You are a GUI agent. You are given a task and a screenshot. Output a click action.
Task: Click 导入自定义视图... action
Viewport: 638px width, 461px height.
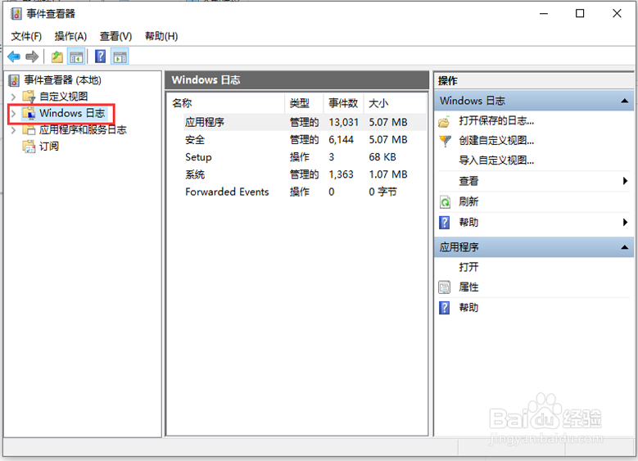tap(496, 160)
